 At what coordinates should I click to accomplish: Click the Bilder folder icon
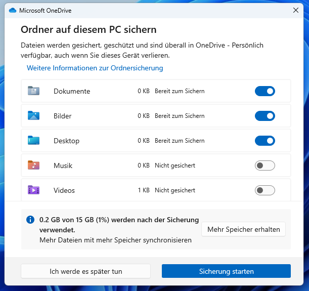tap(33, 115)
